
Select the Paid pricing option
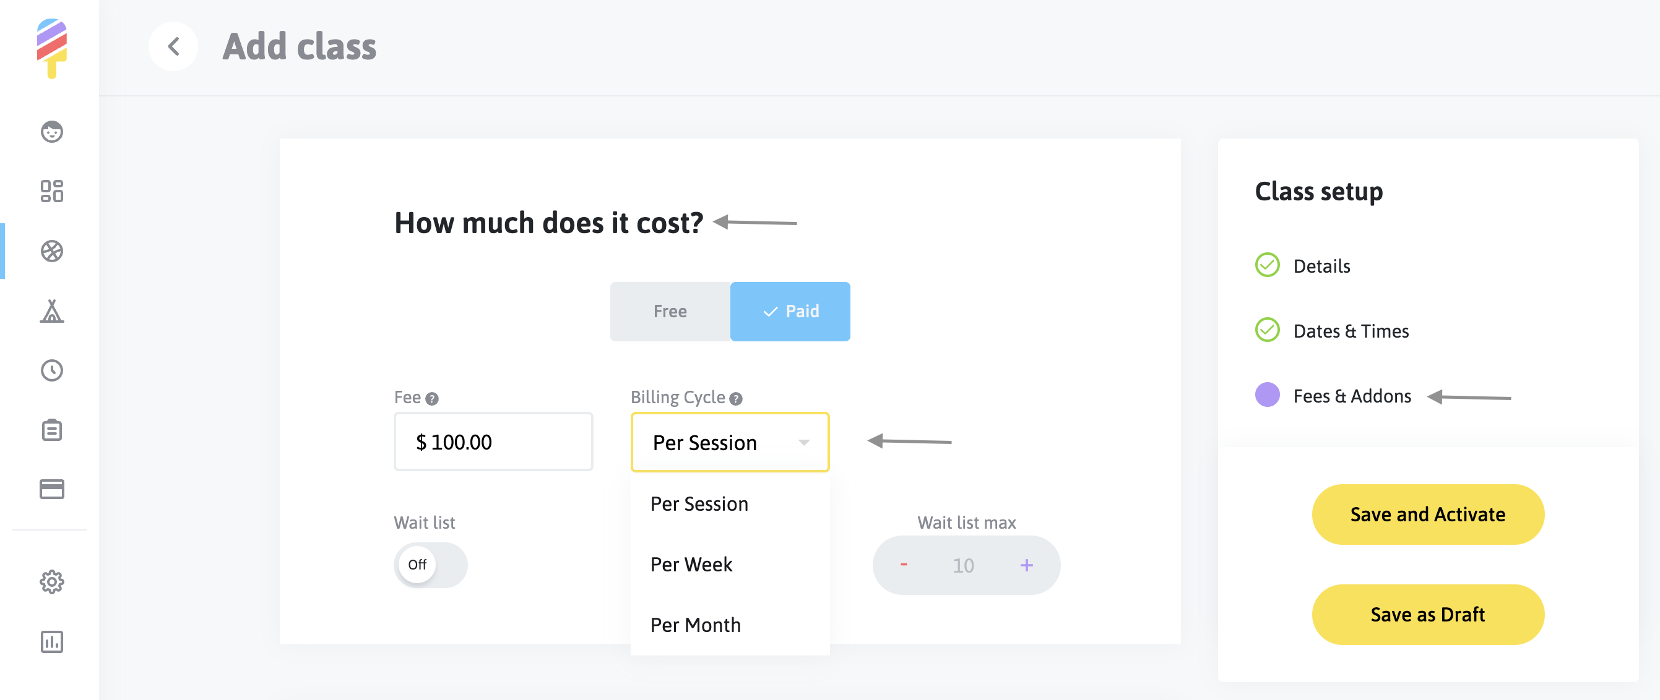pos(790,312)
